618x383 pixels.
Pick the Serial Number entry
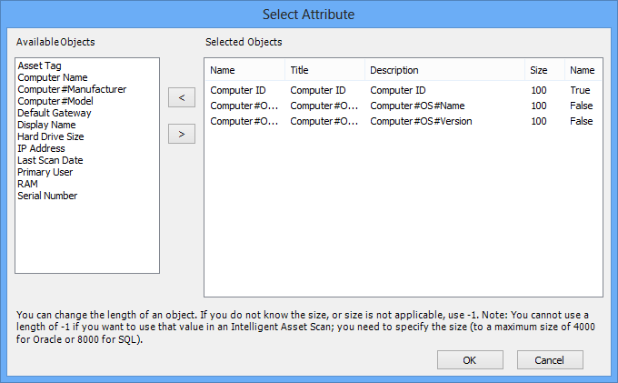point(47,196)
